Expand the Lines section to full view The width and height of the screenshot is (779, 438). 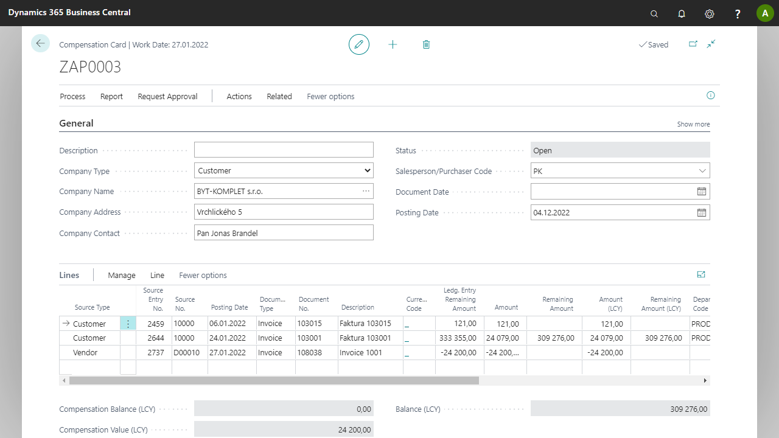[x=700, y=275]
